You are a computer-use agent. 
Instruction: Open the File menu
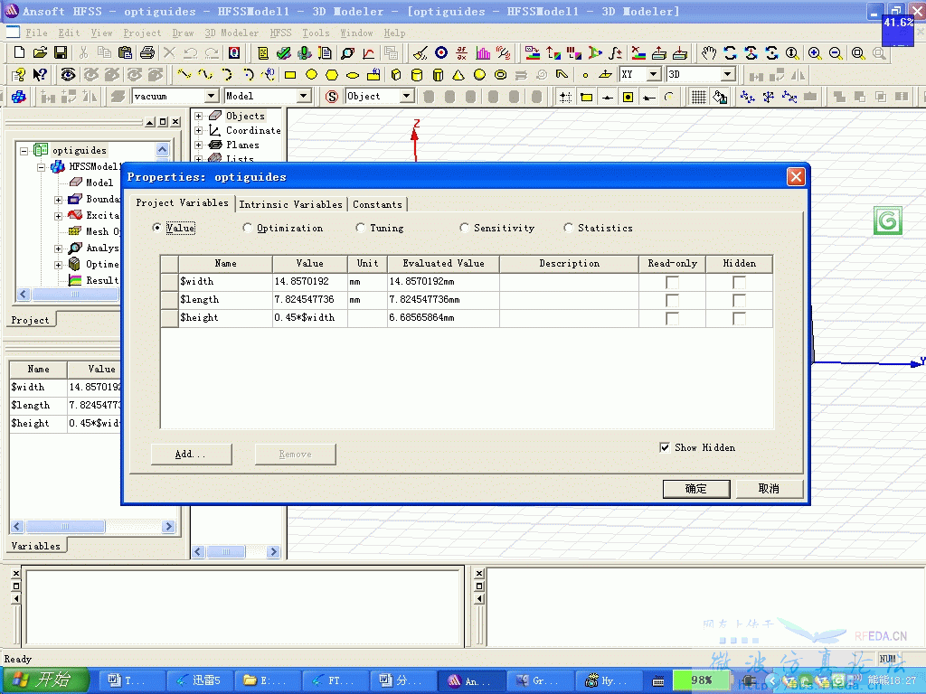[36, 33]
